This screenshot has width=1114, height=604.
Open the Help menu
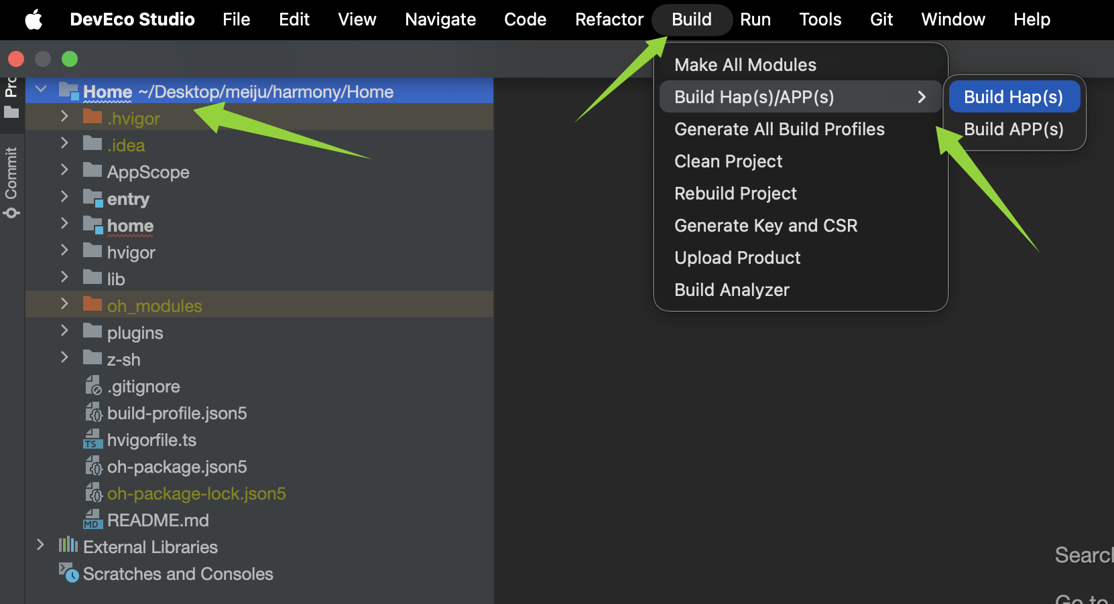pos(1032,19)
